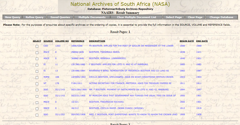Open reference SG3128A/1900
This screenshot has height=125, width=240.
(x=79, y=90)
